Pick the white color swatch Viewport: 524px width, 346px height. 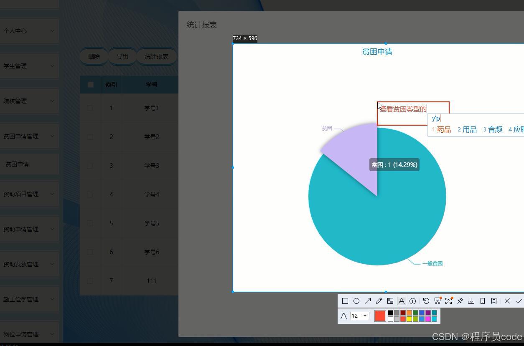(x=390, y=319)
